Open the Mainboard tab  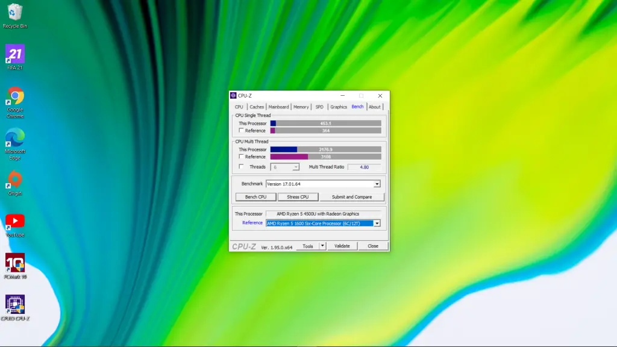278,107
